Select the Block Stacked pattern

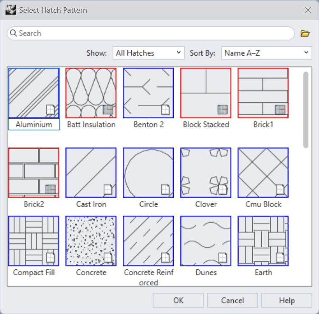tap(206, 93)
